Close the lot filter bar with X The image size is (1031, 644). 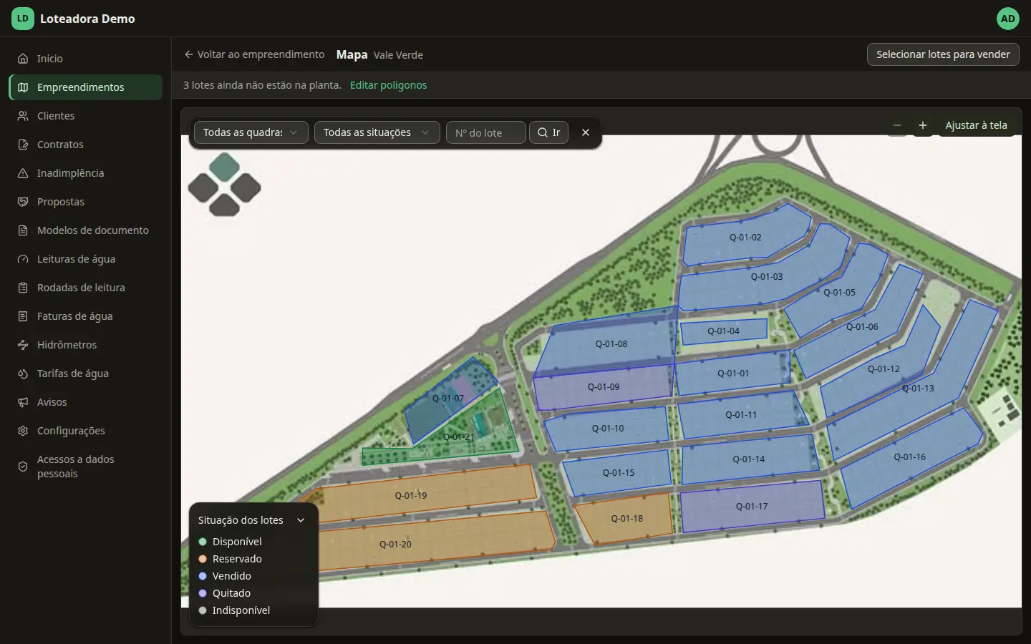(x=586, y=132)
